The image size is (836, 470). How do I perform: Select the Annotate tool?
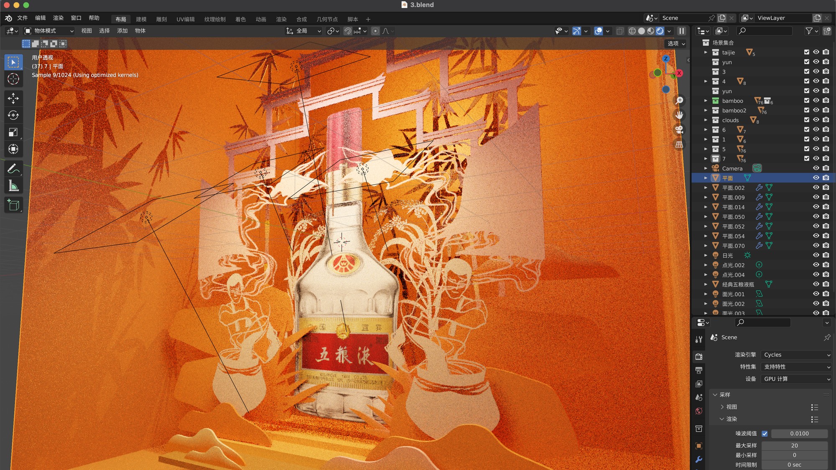13,169
